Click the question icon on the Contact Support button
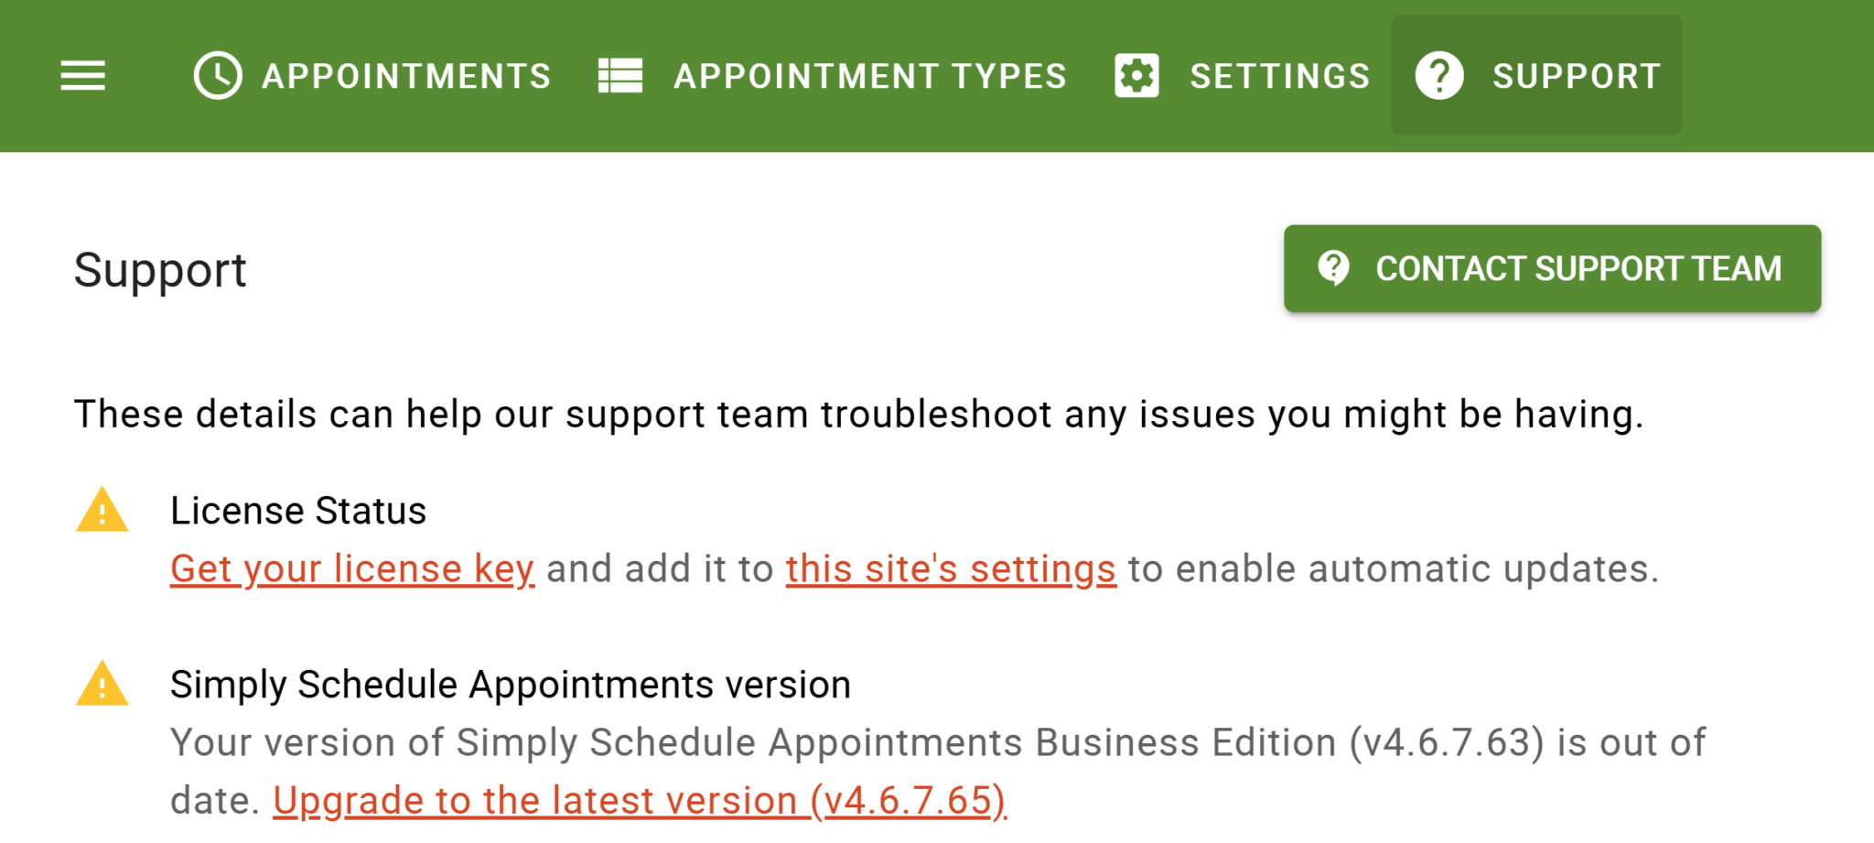This screenshot has height=843, width=1874. click(x=1333, y=268)
